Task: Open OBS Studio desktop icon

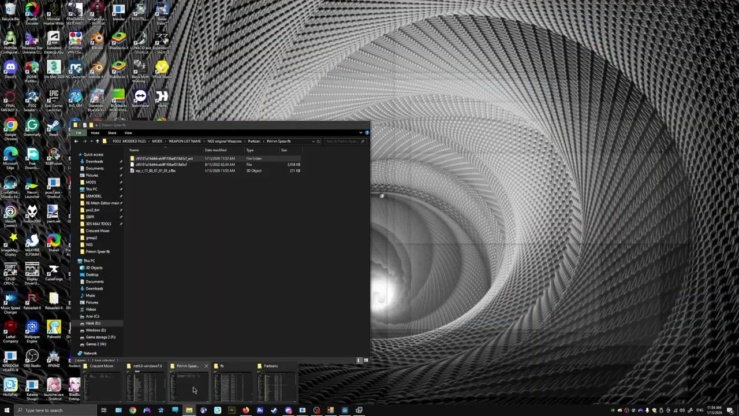Action: click(32, 359)
